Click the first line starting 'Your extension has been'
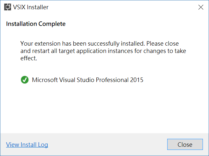Screen dimensions: 209x156 coord(100,43)
